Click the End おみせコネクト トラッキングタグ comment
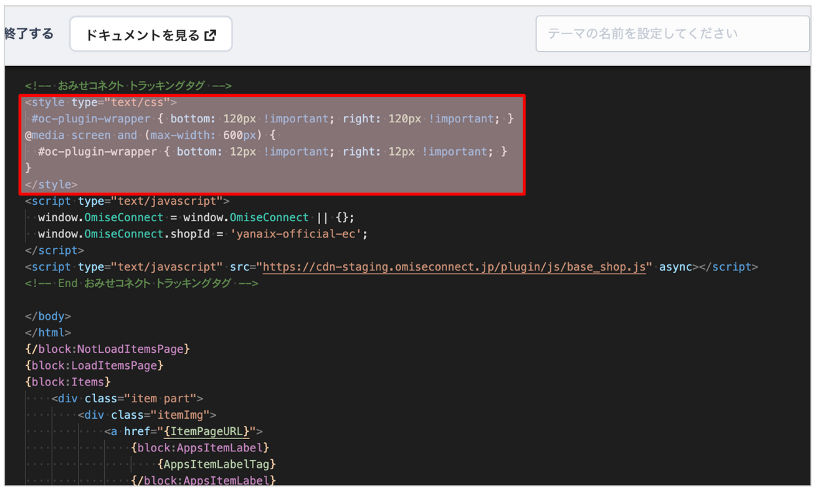 (x=141, y=283)
